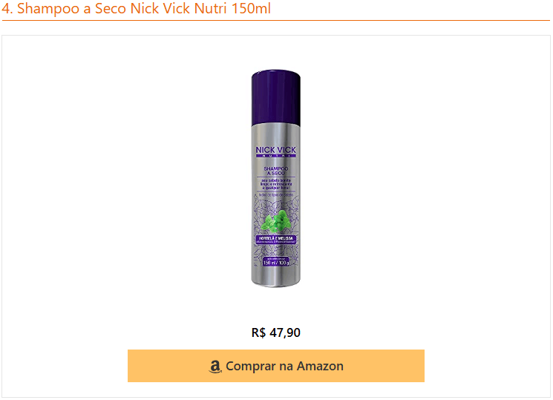Open the Nick Vick shampoo product image

coord(276,178)
